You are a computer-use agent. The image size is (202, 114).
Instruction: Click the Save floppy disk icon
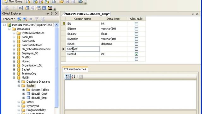(x=67, y=2)
